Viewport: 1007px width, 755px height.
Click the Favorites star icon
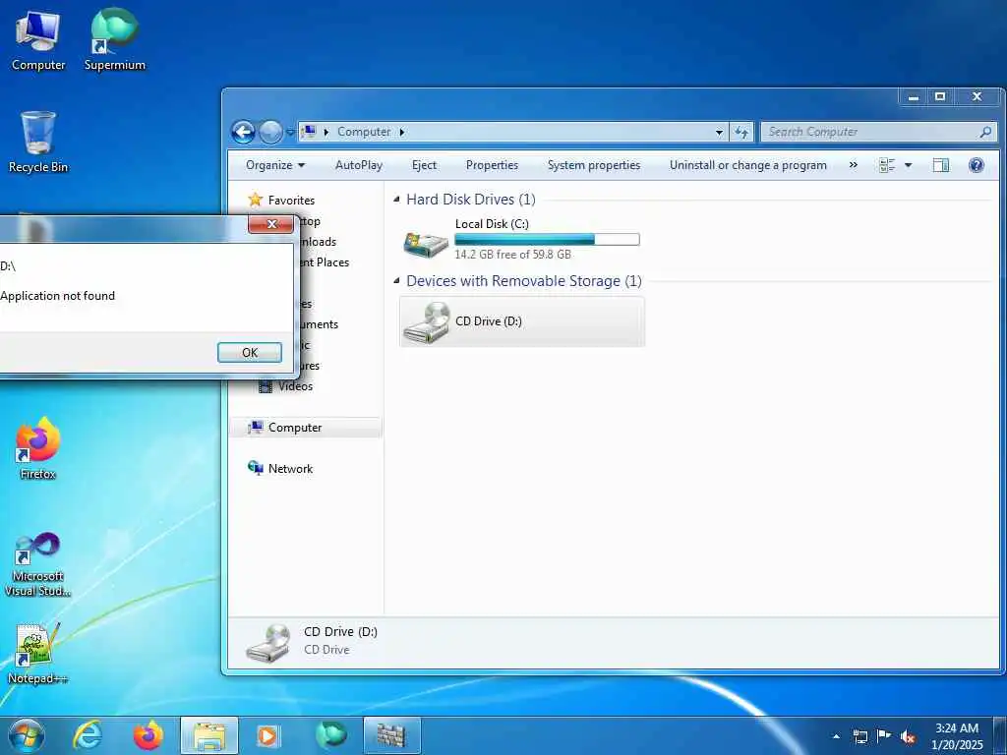pyautogui.click(x=256, y=200)
